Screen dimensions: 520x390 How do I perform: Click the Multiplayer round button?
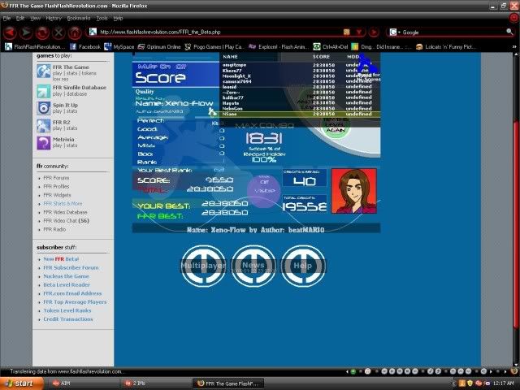click(x=203, y=266)
